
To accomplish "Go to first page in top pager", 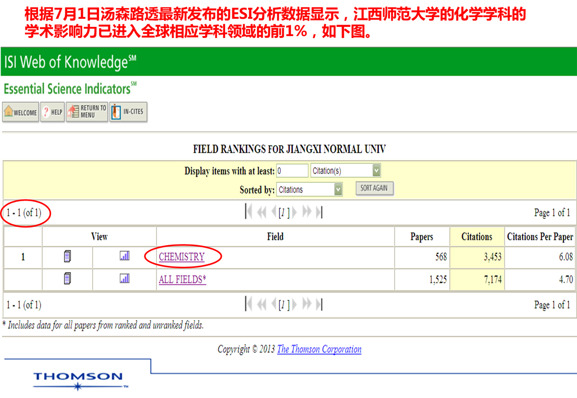I will click(x=249, y=212).
